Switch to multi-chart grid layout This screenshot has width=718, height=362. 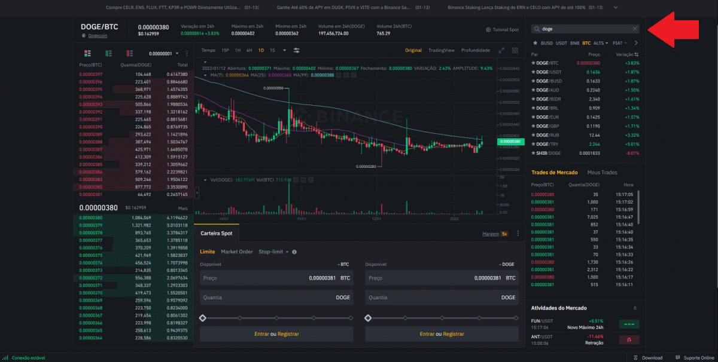pyautogui.click(x=515, y=51)
